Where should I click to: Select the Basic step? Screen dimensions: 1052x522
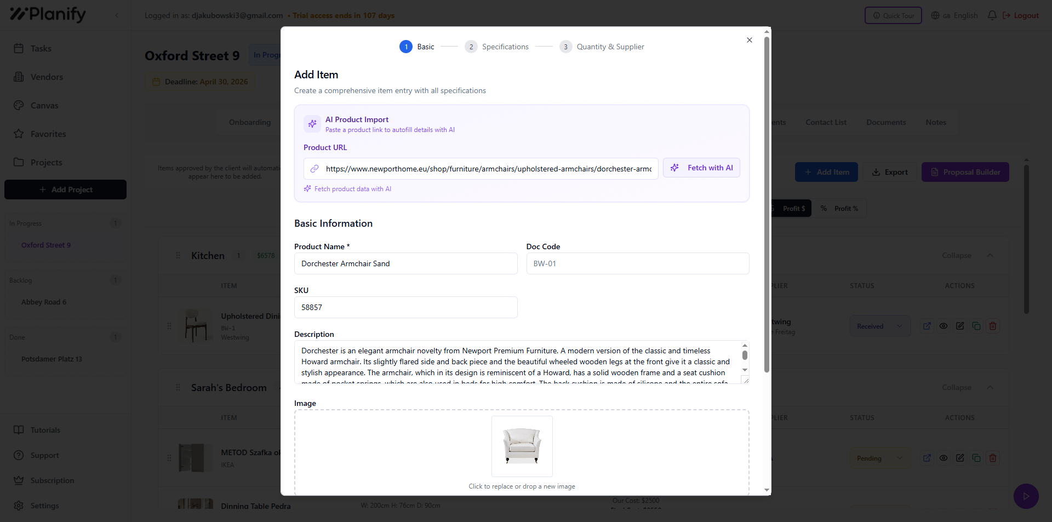[x=417, y=47]
